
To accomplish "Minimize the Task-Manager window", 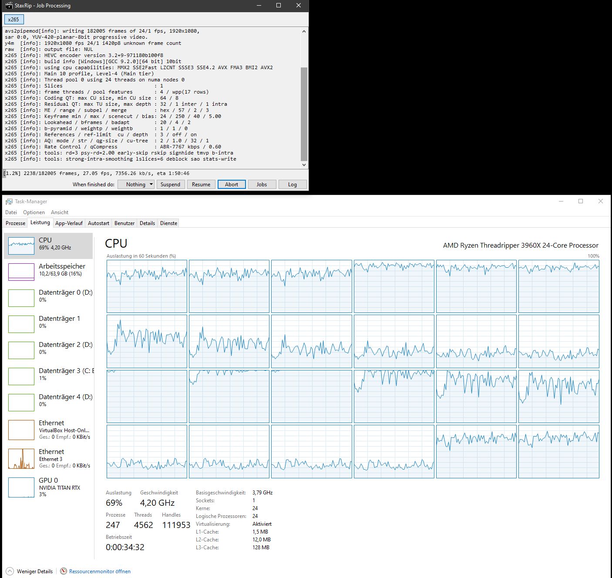I will click(x=561, y=201).
